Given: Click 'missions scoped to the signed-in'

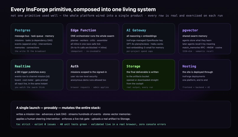Looking at the screenshot, I should point(89,72).
